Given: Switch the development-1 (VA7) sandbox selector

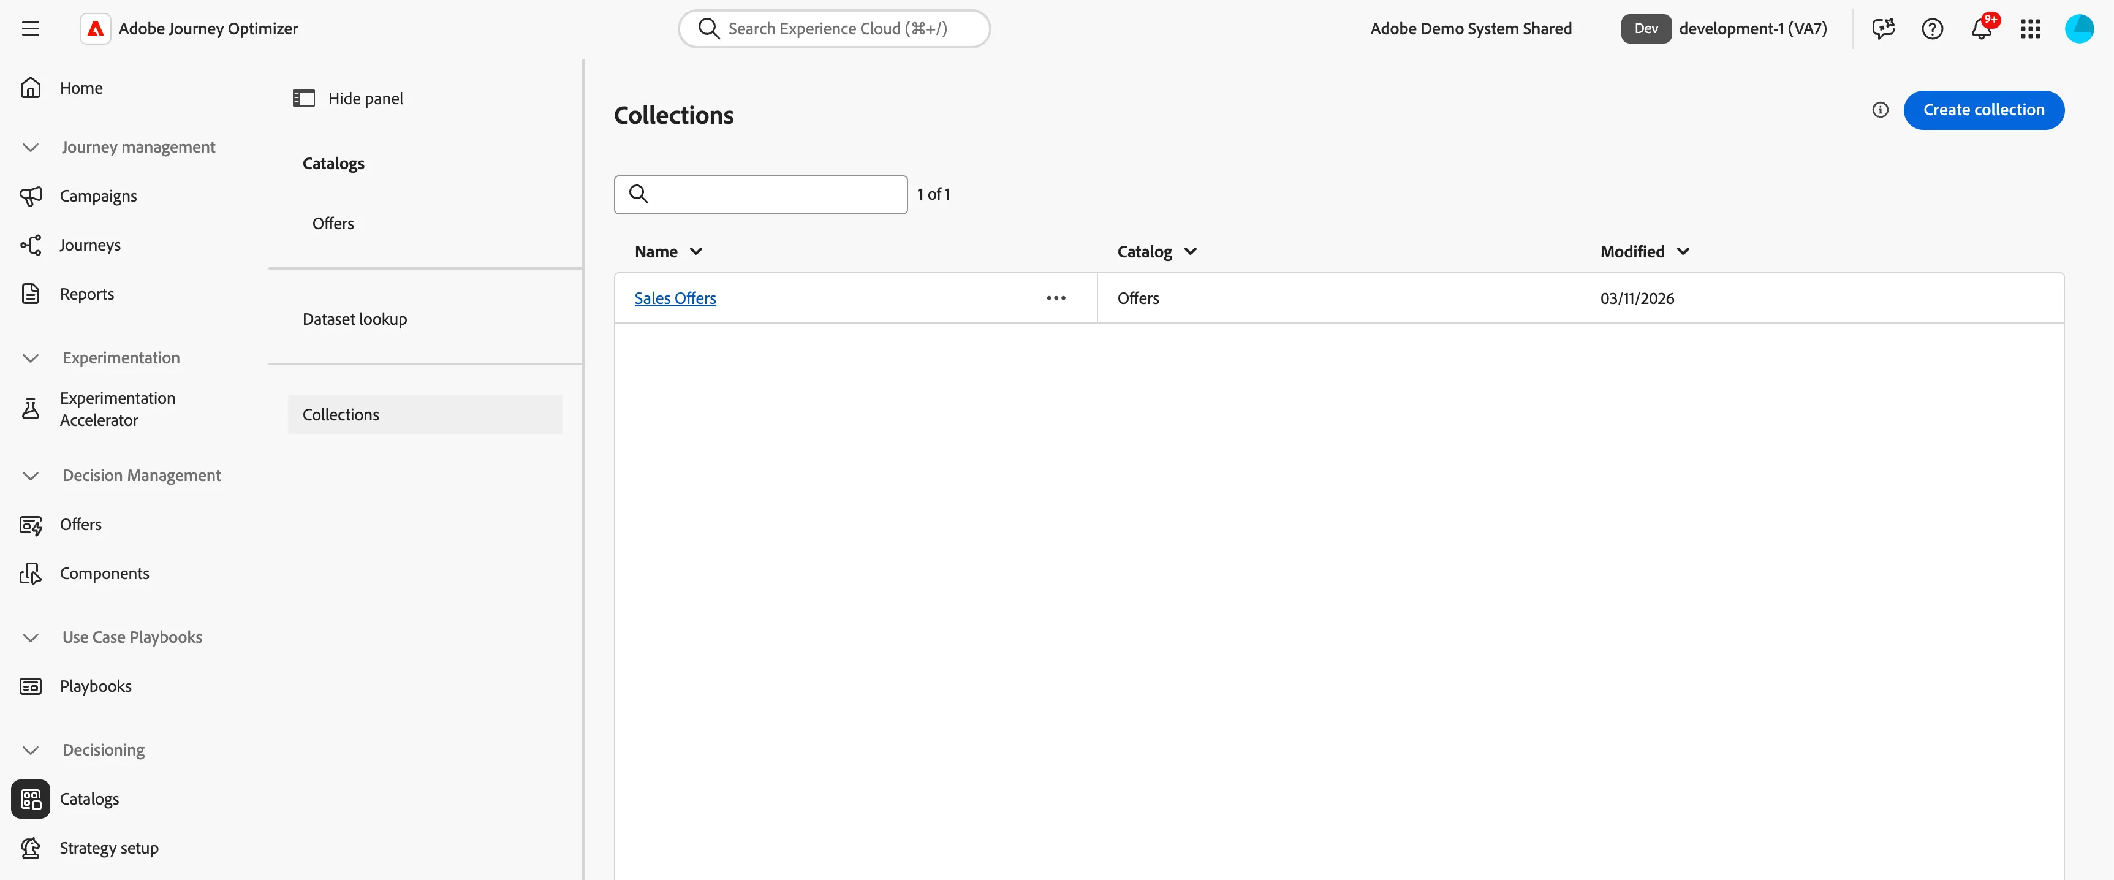Looking at the screenshot, I should [1724, 29].
